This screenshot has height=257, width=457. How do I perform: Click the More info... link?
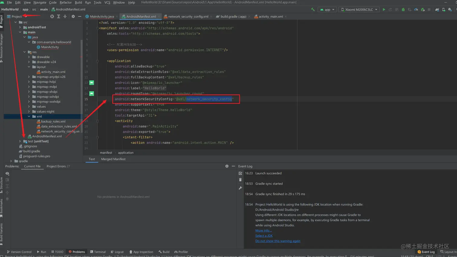pyautogui.click(x=263, y=230)
